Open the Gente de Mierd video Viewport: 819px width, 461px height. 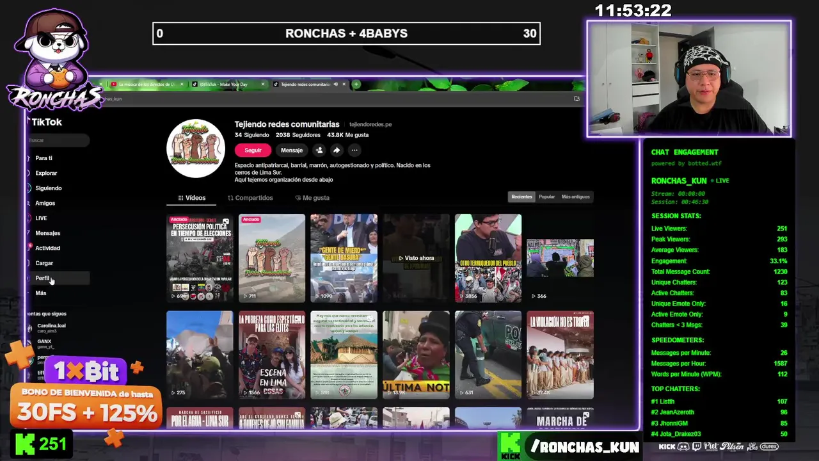click(x=344, y=258)
